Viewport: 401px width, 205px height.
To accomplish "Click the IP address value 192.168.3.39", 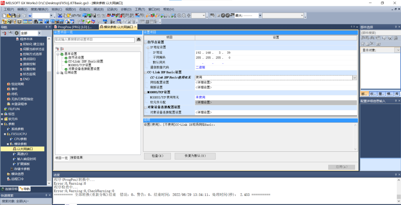I will tap(213, 53).
